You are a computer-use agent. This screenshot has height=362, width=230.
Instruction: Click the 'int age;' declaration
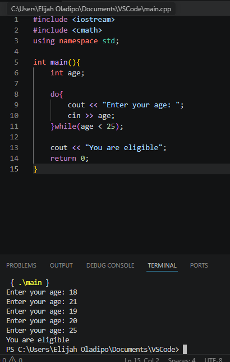pyautogui.click(x=67, y=73)
